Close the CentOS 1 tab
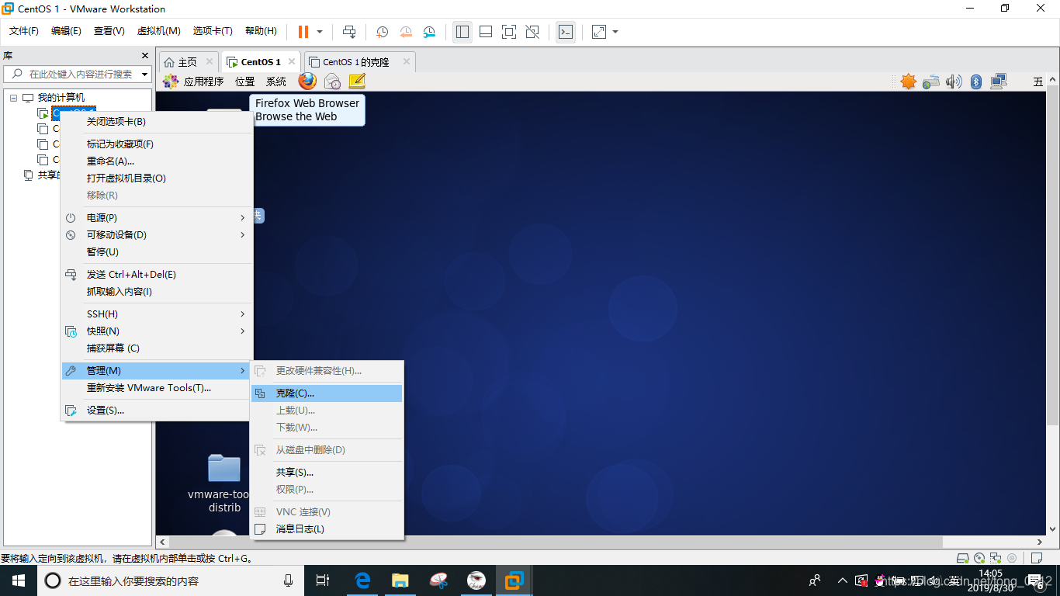 (x=291, y=62)
